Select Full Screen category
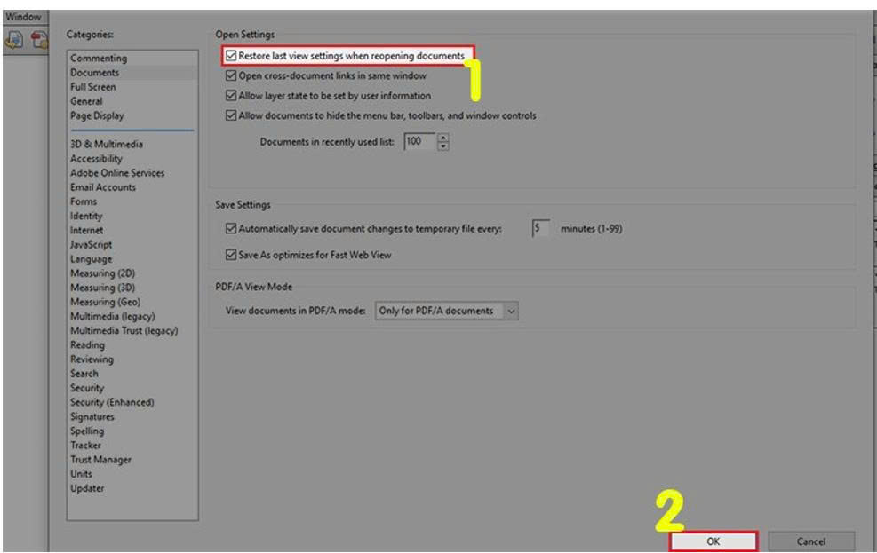Screen dimensions: 877x553 [92, 87]
